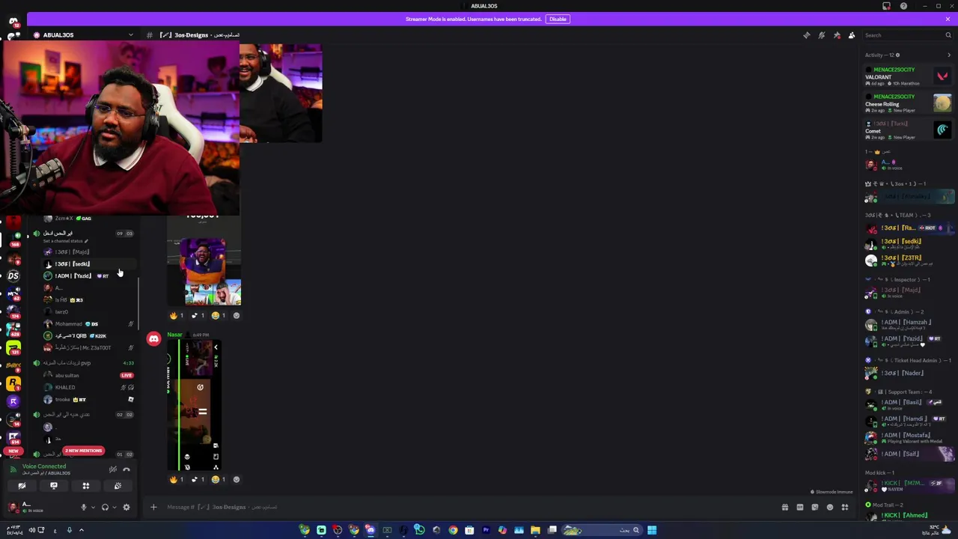Deafen with the headphones icon
The image size is (958, 539).
point(105,508)
